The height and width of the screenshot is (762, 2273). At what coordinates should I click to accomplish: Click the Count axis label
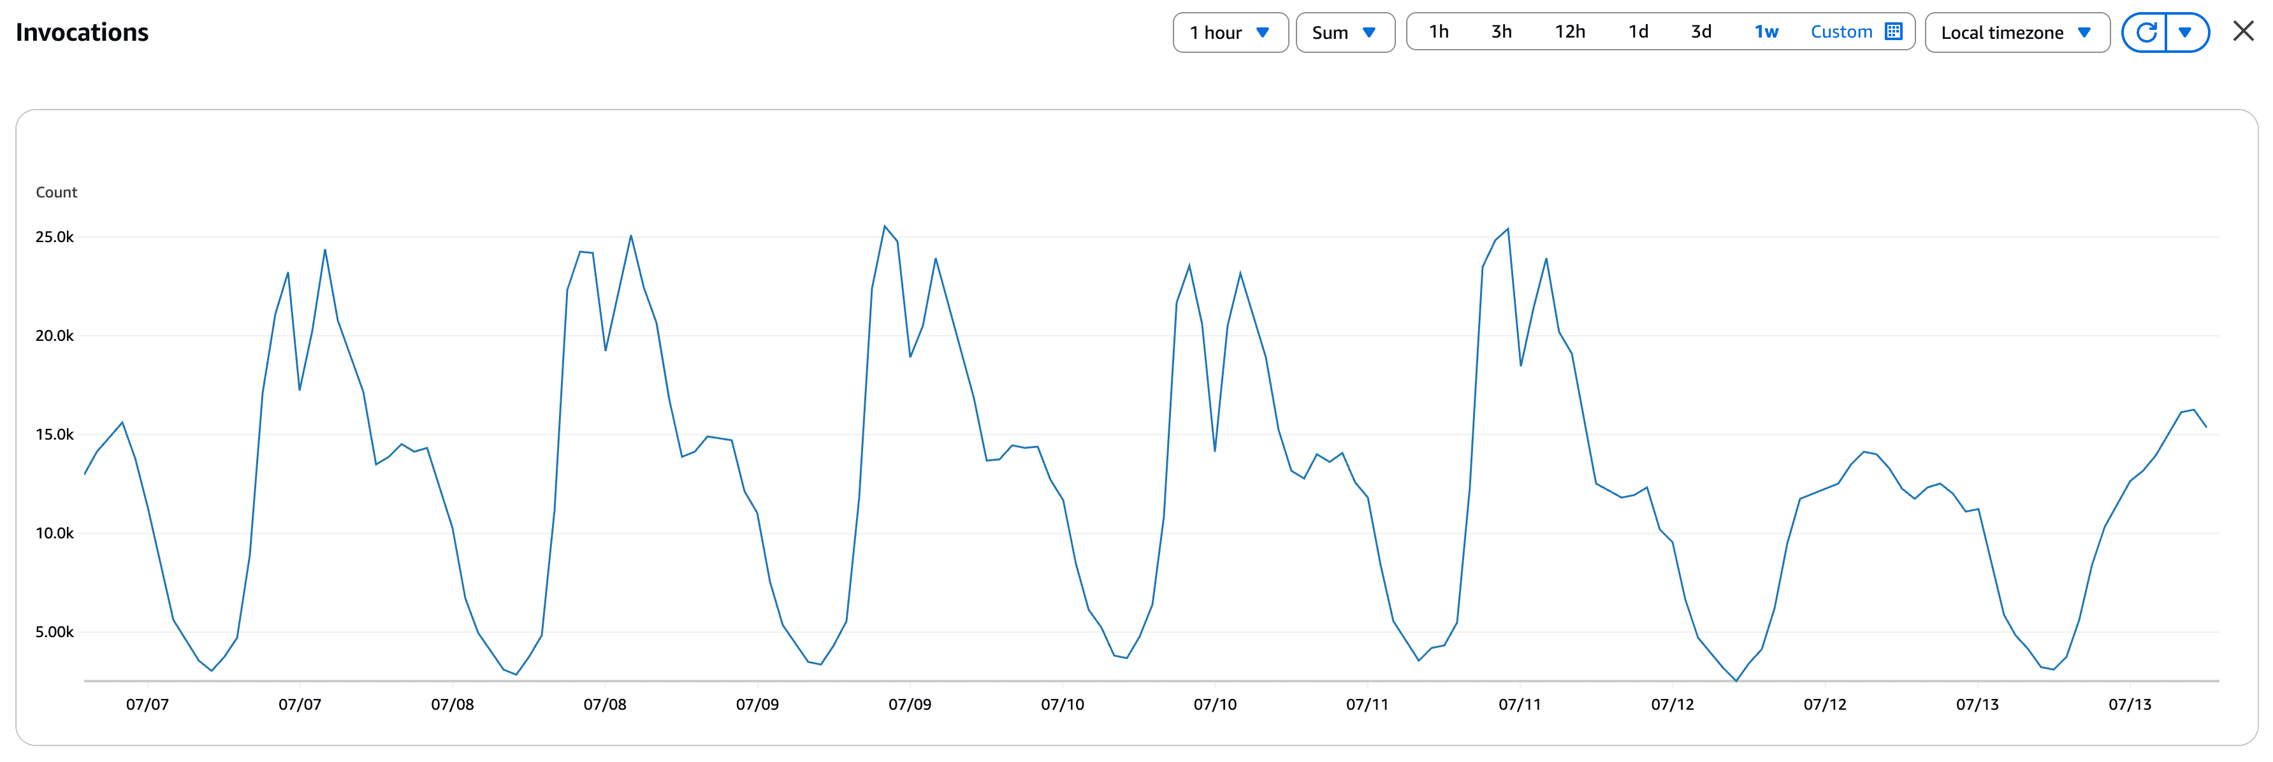(x=57, y=192)
